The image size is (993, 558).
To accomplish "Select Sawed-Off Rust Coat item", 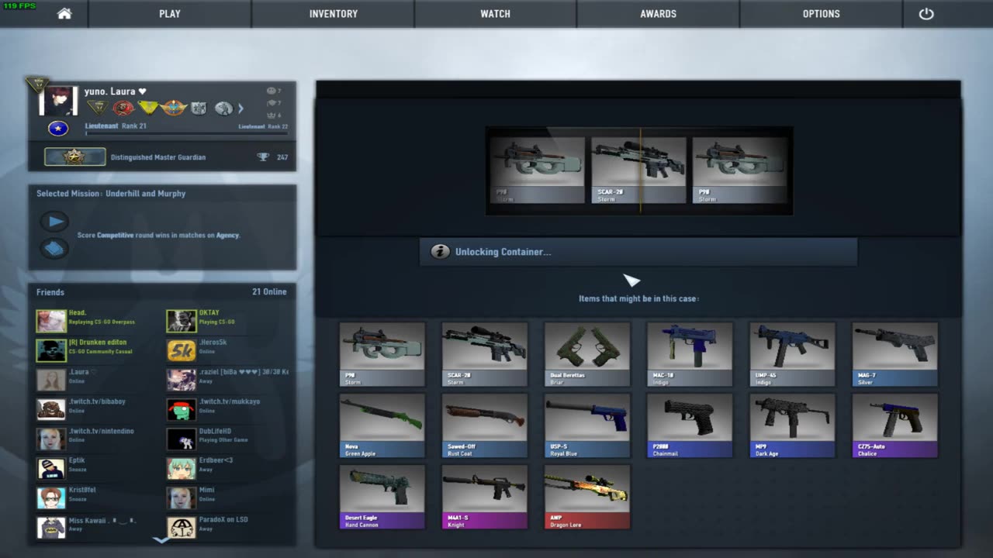I will [485, 425].
